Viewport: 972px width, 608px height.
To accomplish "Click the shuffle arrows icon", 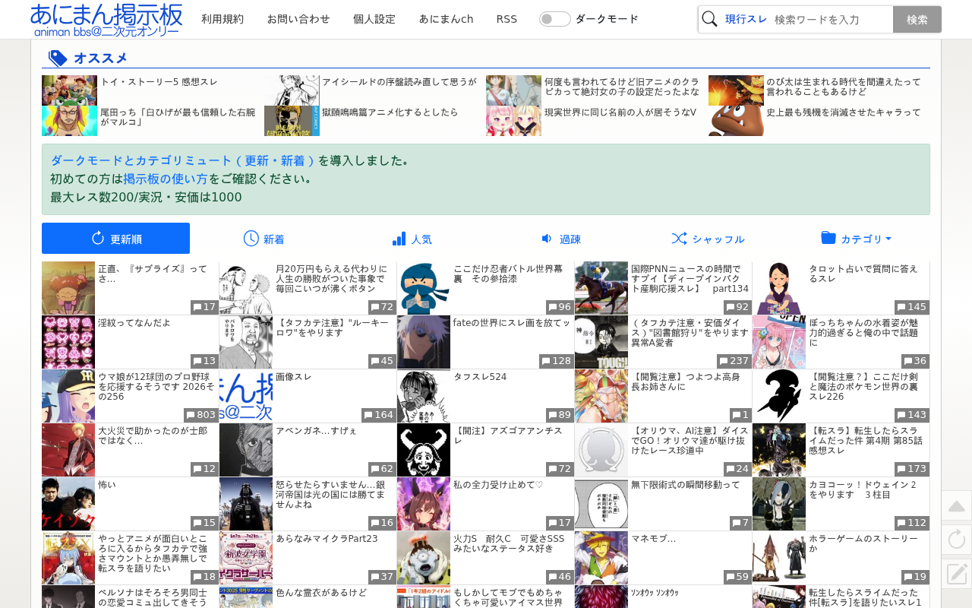I will click(679, 238).
